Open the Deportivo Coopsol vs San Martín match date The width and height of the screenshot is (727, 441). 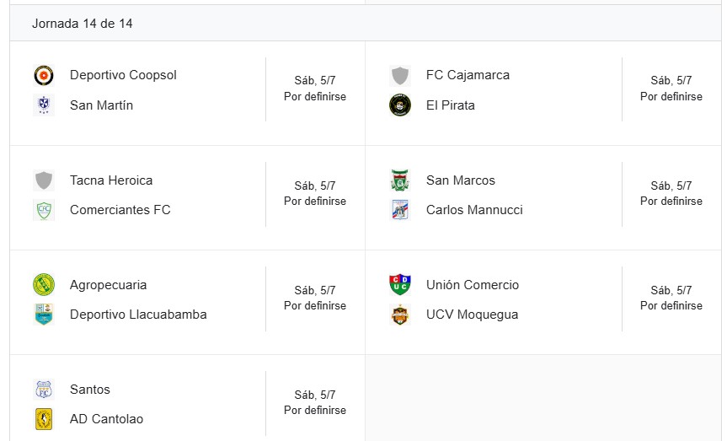pyautogui.click(x=315, y=81)
